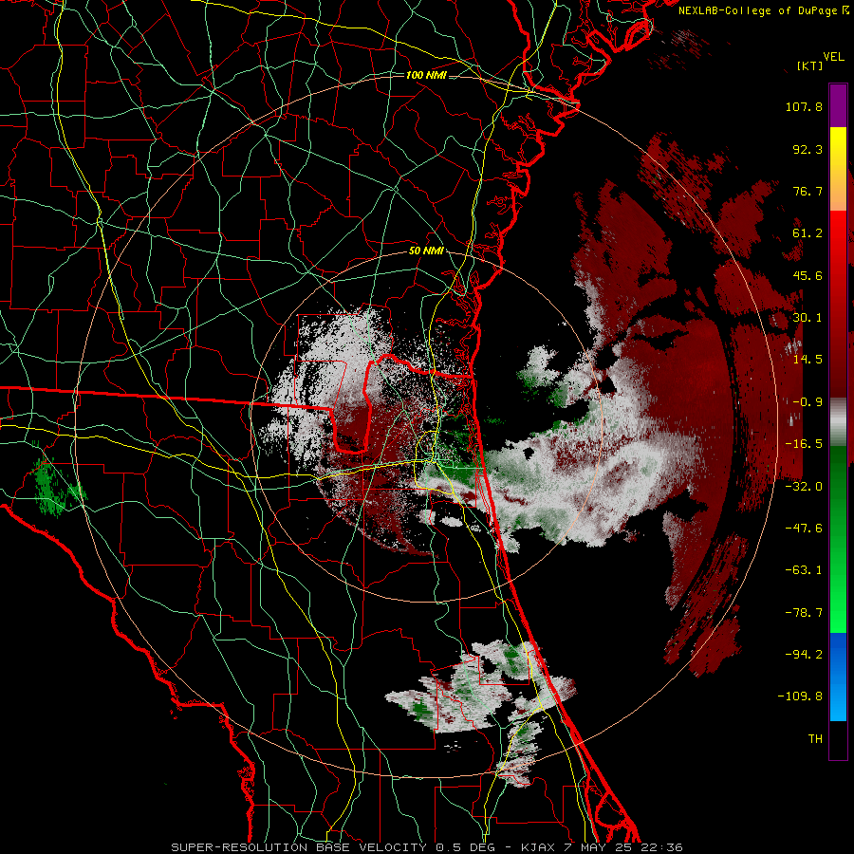
Task: Click the -32.0 legend value
Action: [x=804, y=487]
